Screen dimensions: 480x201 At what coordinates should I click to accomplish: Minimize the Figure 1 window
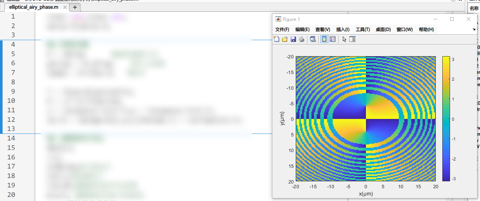[x=435, y=19]
